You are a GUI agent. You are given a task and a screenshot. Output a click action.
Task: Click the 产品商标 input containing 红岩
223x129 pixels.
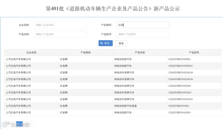[x=143, y=25]
